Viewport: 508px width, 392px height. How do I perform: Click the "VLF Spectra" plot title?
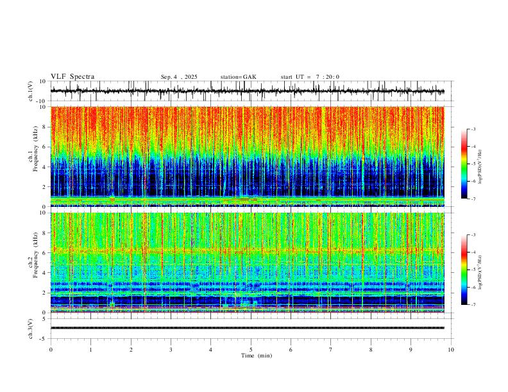pyautogui.click(x=72, y=77)
